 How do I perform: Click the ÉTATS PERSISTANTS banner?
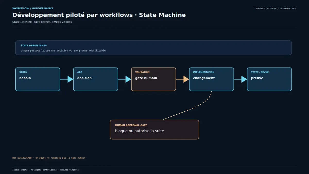pyautogui.click(x=153, y=48)
